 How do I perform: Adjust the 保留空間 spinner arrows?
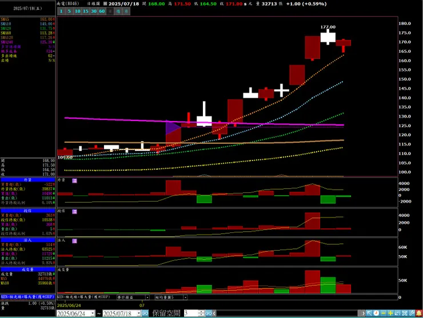pyautogui.click(x=201, y=313)
